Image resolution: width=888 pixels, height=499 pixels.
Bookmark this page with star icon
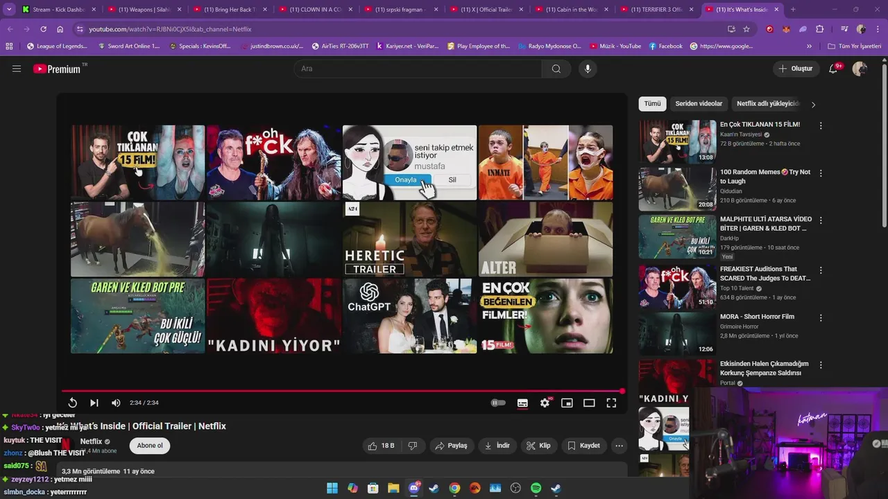[746, 29]
